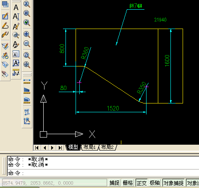Screen dimensions: 199x188
Task: Toggle 栅格 grid display
Action: [128, 183]
